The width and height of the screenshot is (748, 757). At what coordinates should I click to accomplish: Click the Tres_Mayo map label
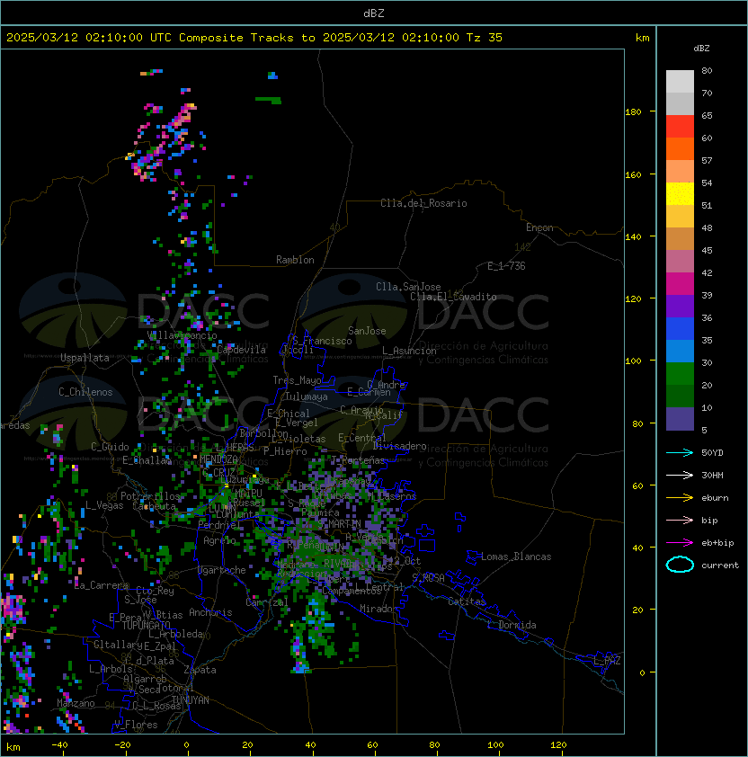point(297,380)
